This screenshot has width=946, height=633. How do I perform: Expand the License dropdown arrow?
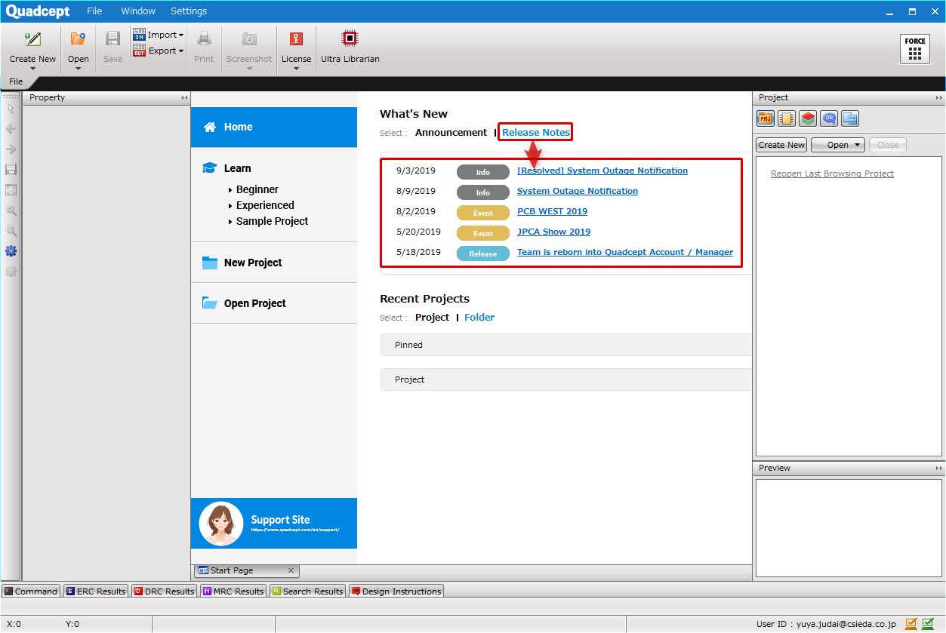pyautogui.click(x=296, y=69)
